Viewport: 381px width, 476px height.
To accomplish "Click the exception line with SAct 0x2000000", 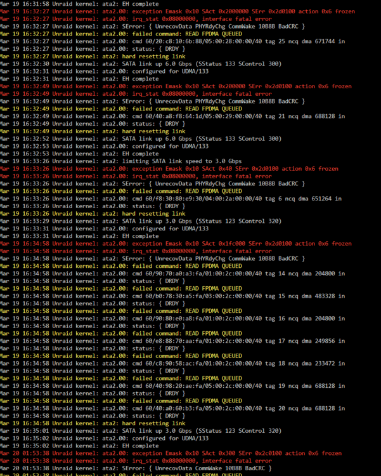I will pyautogui.click(x=178, y=11).
